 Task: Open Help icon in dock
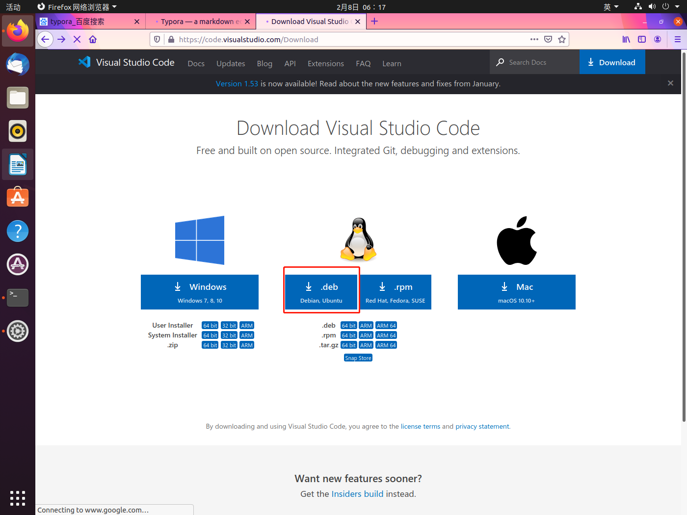[18, 231]
